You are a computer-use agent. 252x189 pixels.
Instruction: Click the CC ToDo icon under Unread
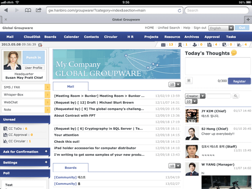pyautogui.click(x=5, y=129)
